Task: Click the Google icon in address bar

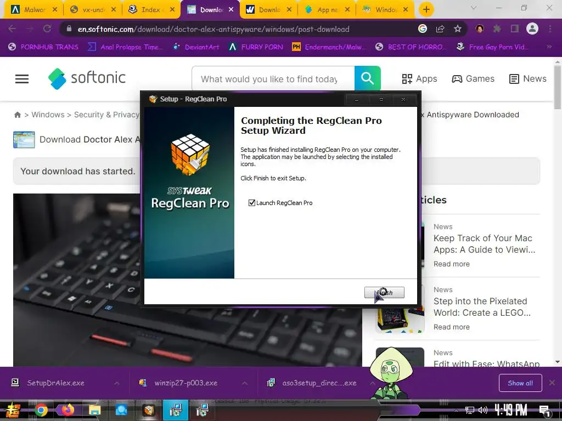Action: click(x=423, y=29)
